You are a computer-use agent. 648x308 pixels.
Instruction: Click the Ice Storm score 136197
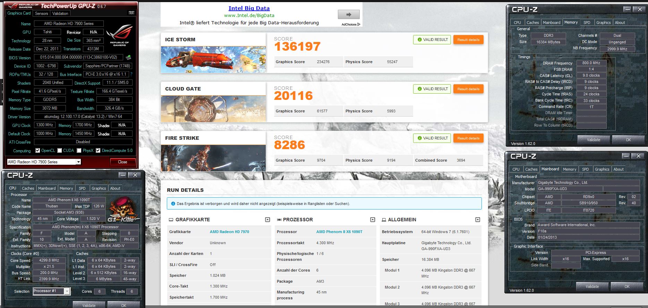click(297, 46)
